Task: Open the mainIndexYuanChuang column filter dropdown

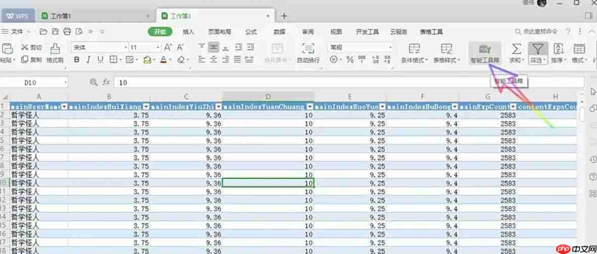Action: point(310,106)
